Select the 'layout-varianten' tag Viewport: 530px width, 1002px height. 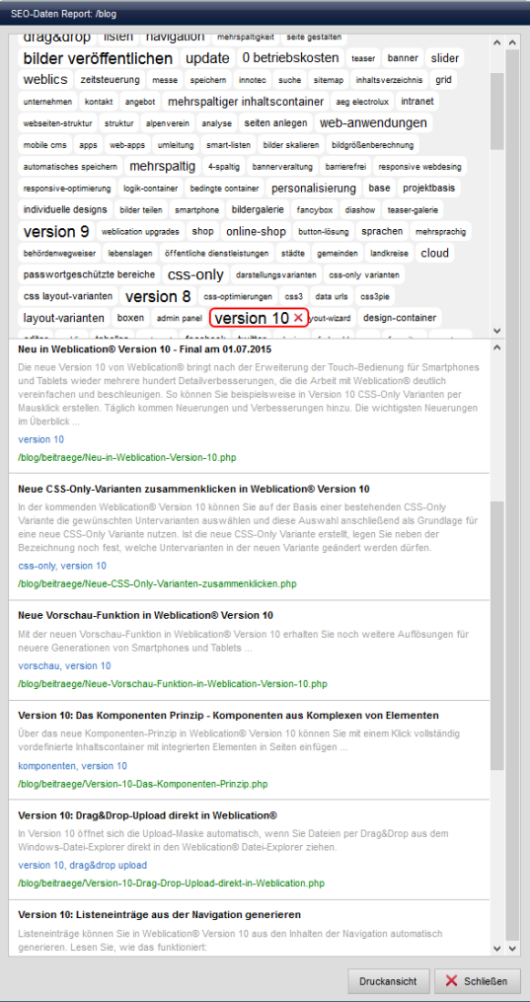64,318
